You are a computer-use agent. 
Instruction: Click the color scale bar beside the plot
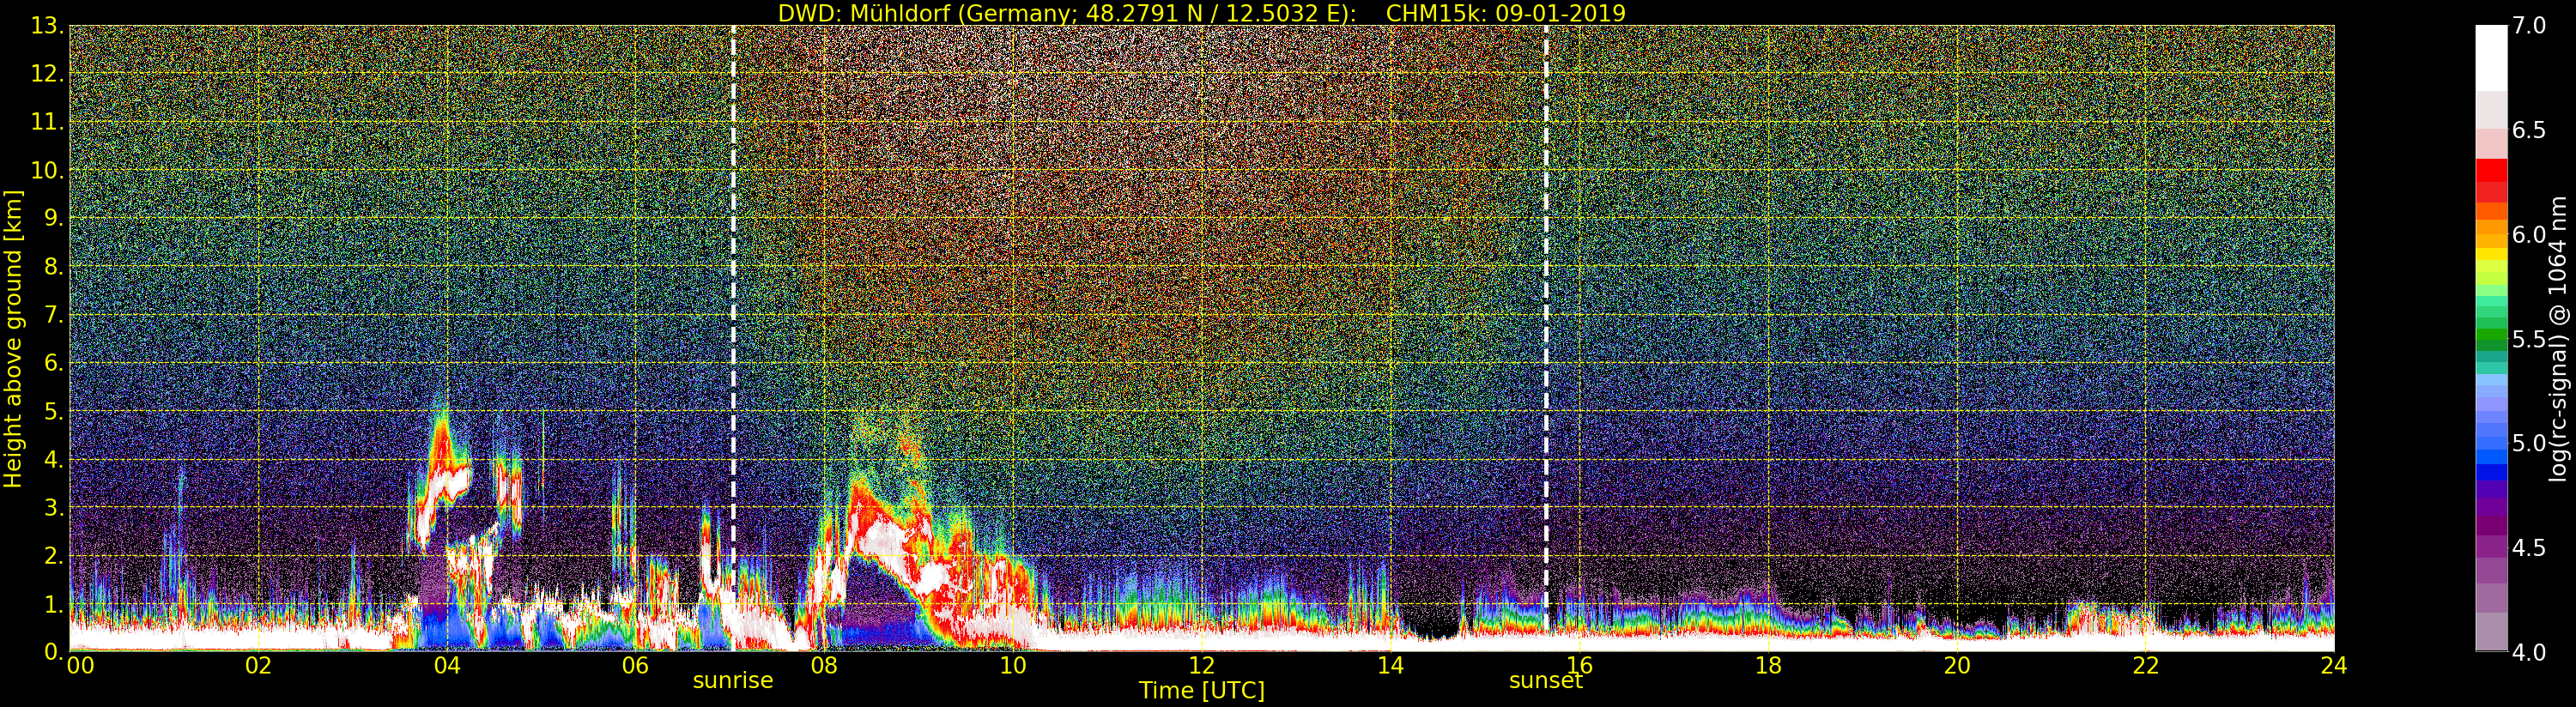(x=2491, y=338)
